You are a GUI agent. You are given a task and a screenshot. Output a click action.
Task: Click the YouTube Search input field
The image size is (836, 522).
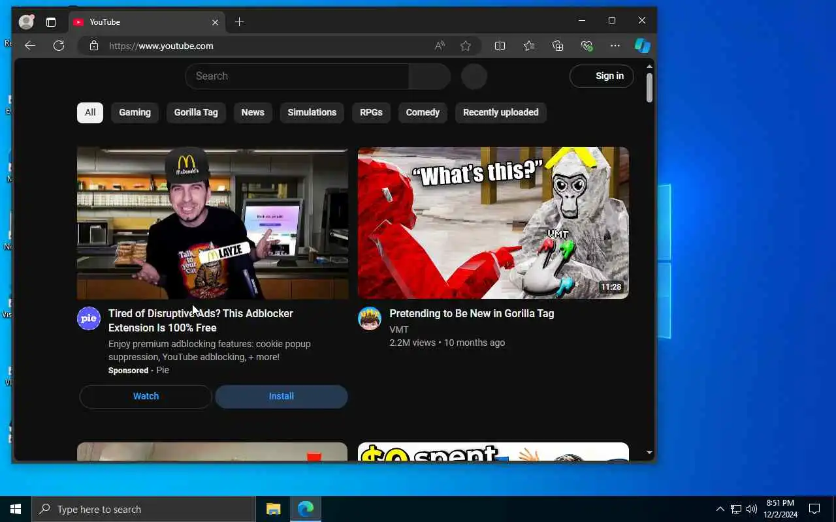tap(297, 76)
